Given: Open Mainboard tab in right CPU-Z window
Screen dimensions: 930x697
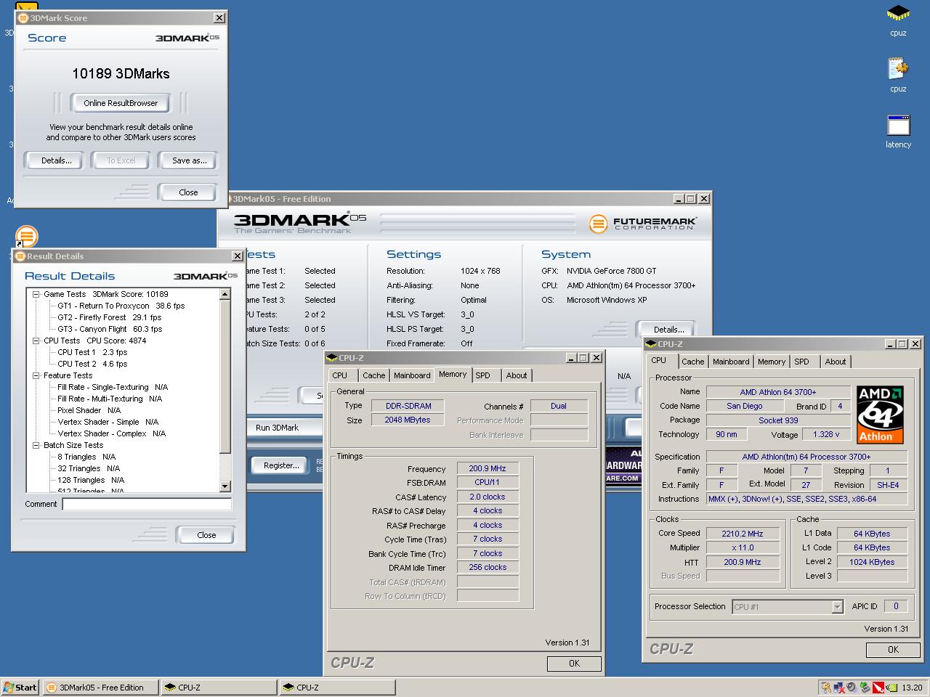Looking at the screenshot, I should (x=731, y=362).
